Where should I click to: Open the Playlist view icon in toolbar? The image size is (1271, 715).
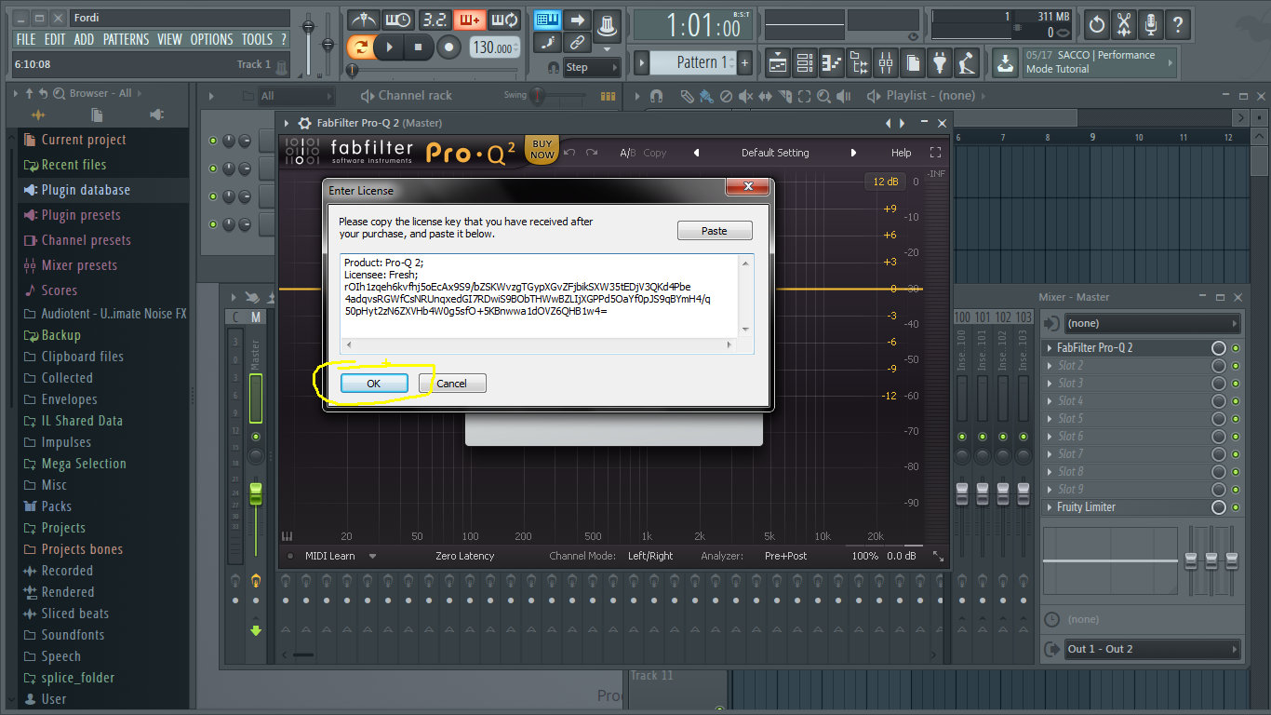[x=778, y=63]
